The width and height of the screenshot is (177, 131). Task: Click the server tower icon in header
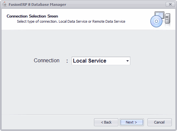(168, 18)
